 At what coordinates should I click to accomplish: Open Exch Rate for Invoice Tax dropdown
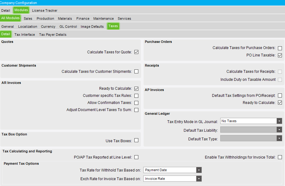coord(199,179)
